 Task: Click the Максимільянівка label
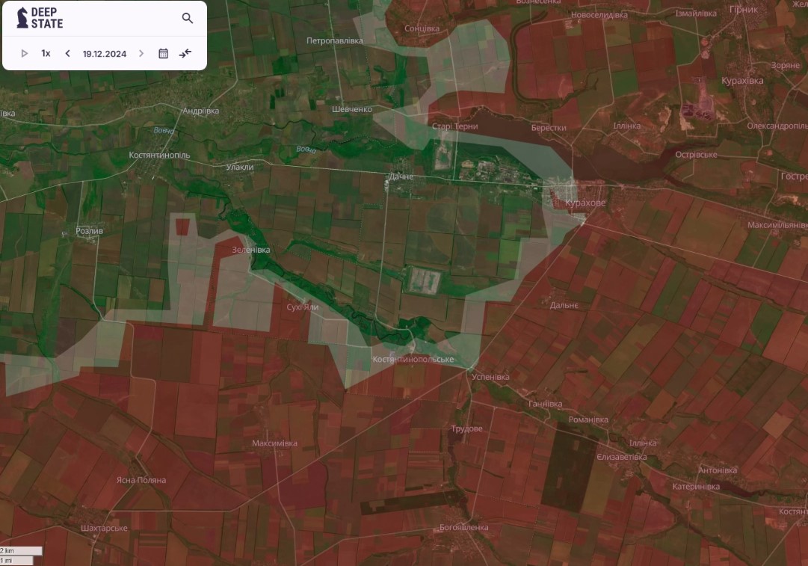coord(777,225)
